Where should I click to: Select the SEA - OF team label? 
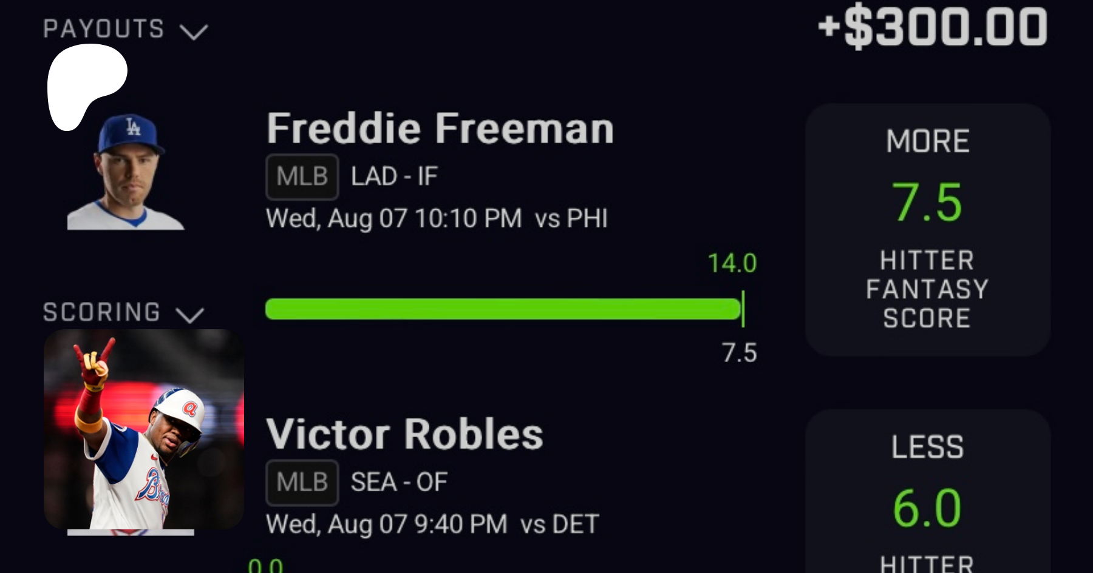click(x=399, y=483)
